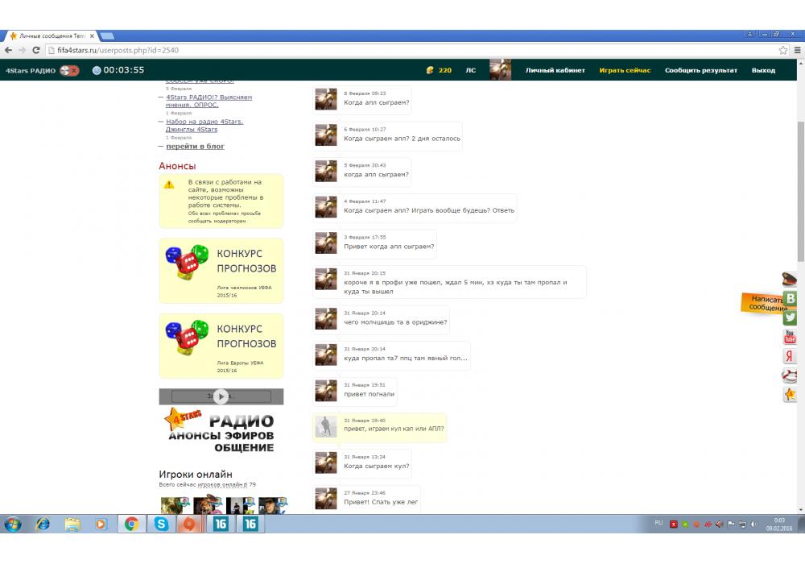The height and width of the screenshot is (564, 805).
Task: Click the Yandex sidebar icon
Action: pos(791,356)
